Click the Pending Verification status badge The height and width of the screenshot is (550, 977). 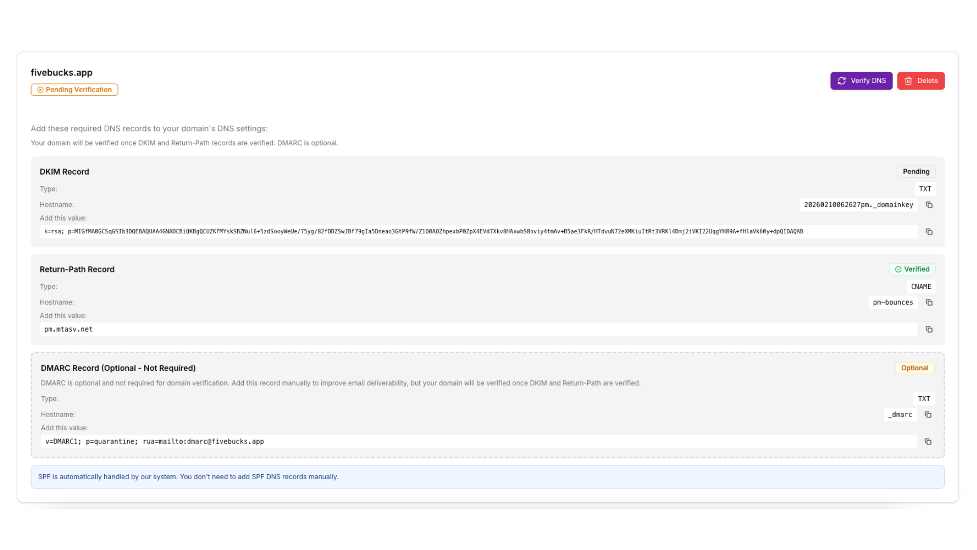tap(74, 90)
